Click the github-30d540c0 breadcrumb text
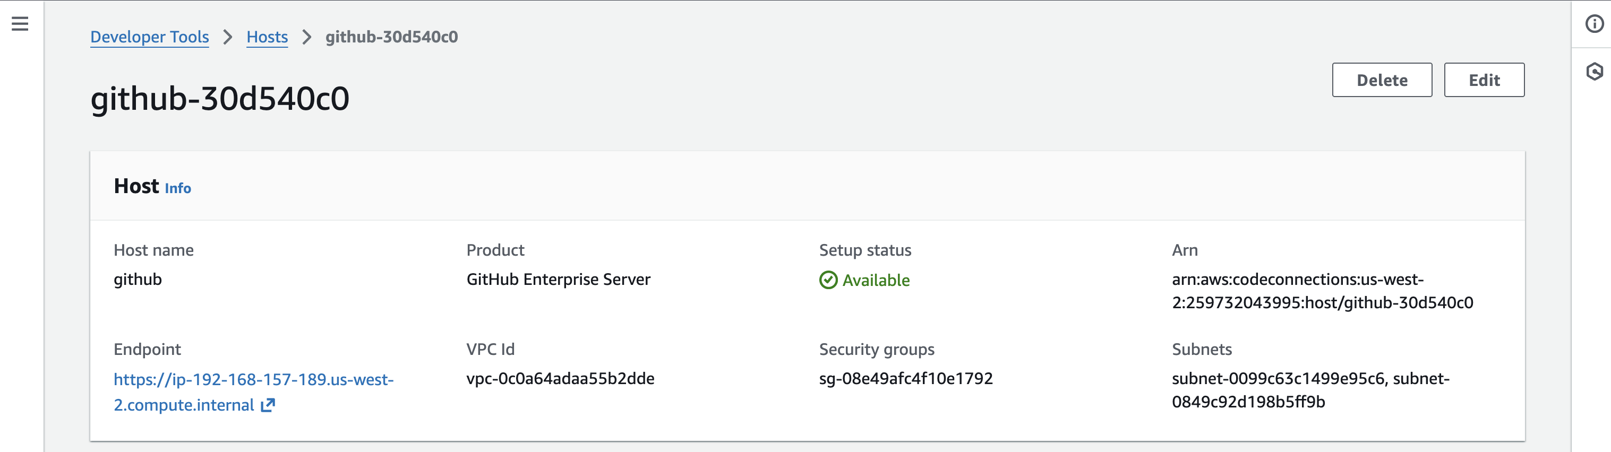 391,37
